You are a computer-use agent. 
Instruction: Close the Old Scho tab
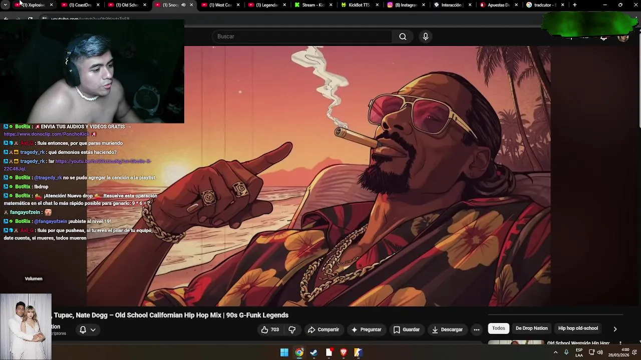pyautogui.click(x=145, y=5)
